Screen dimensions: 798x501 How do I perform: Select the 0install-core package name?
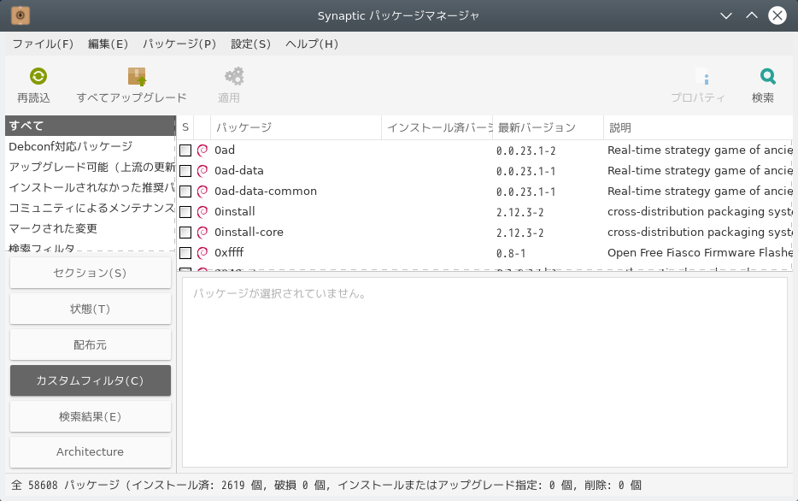coord(249,233)
